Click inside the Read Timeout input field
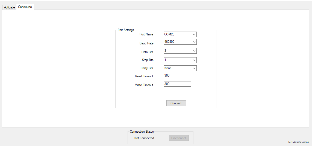The width and height of the screenshot is (312, 146). 177,75
